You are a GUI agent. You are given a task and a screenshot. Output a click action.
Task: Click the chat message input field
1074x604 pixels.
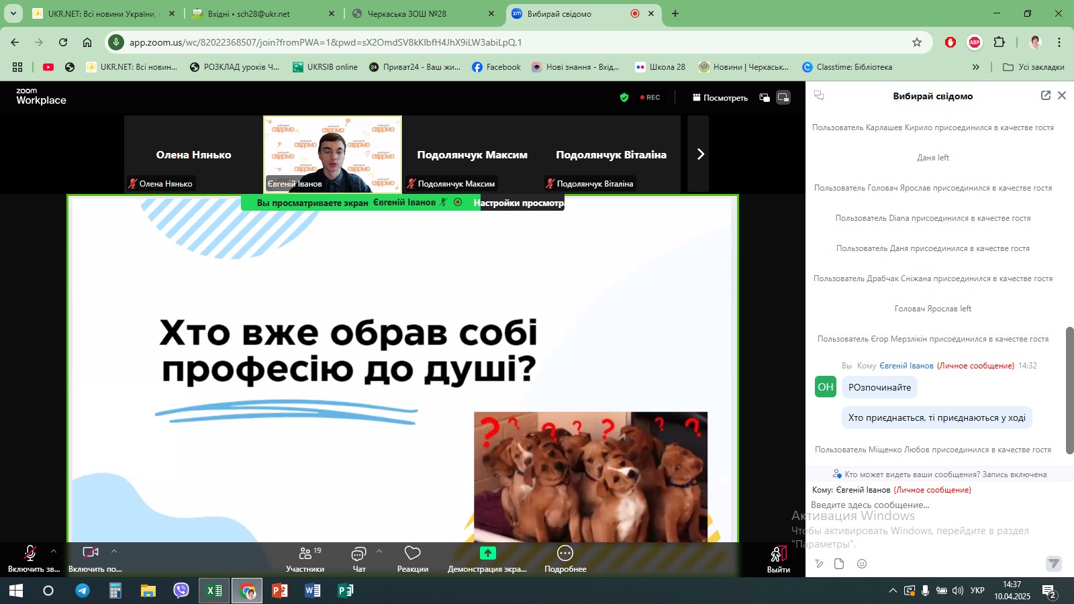926,505
